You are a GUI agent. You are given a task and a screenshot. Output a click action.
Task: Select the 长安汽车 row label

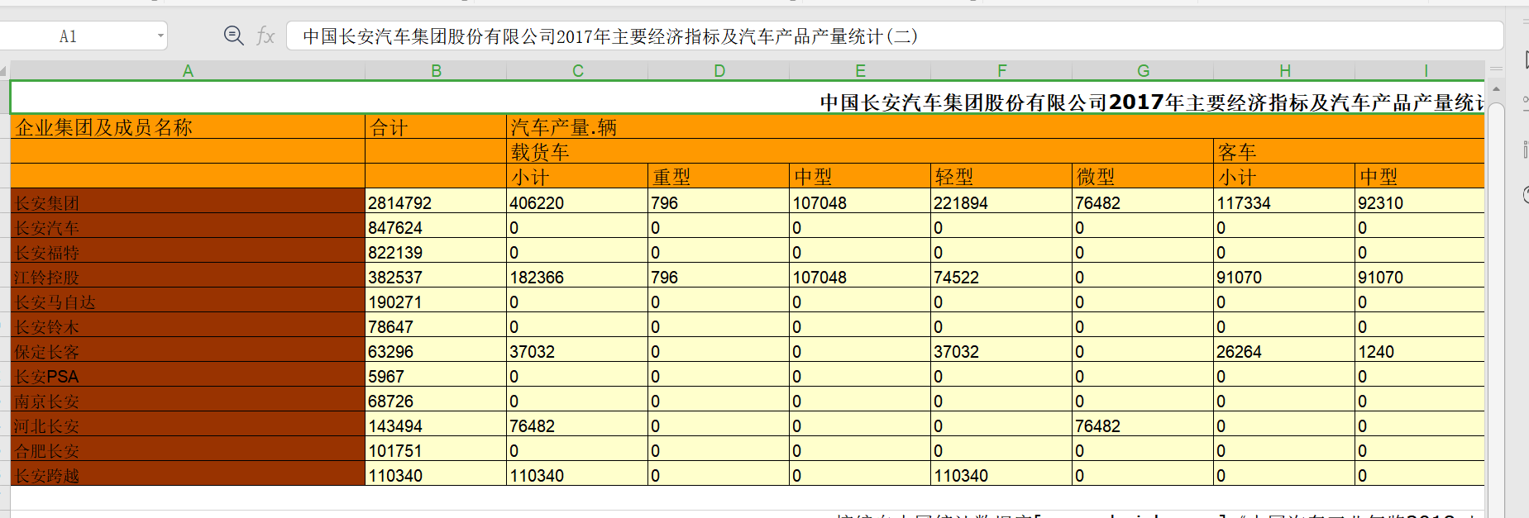pyautogui.click(x=188, y=226)
